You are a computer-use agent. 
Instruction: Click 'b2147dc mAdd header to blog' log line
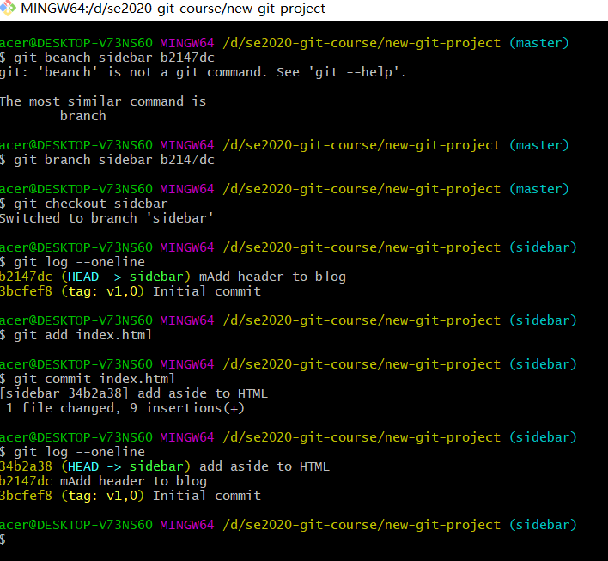pos(103,481)
